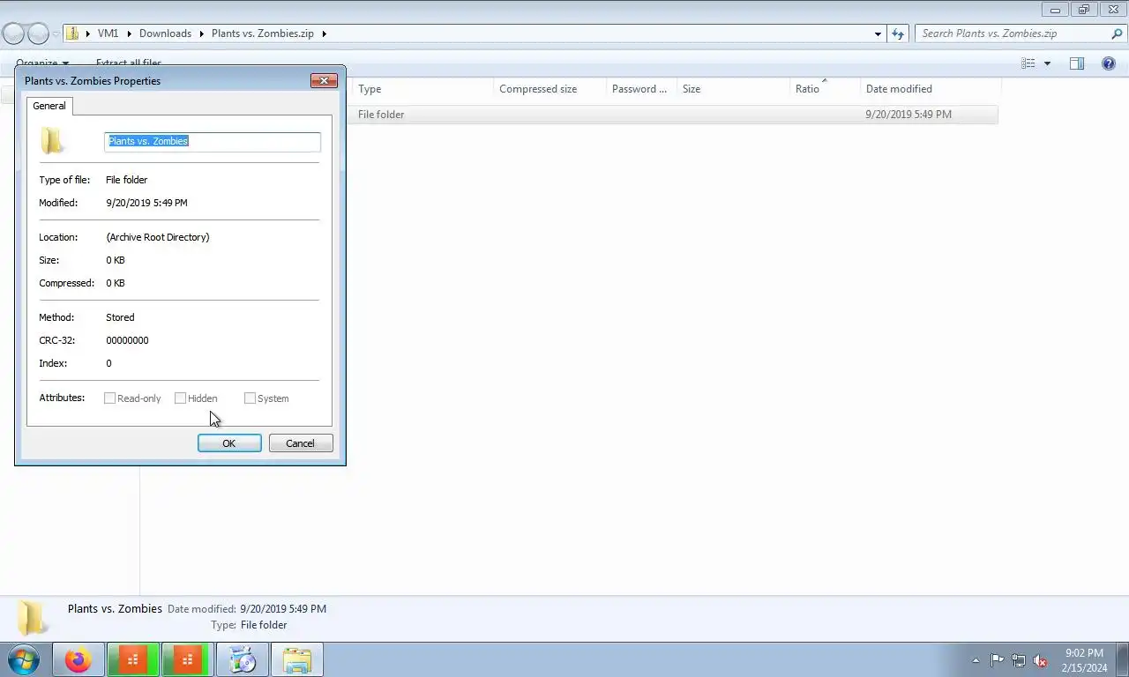Toggle the System attribute checkbox
The image size is (1129, 677).
250,398
